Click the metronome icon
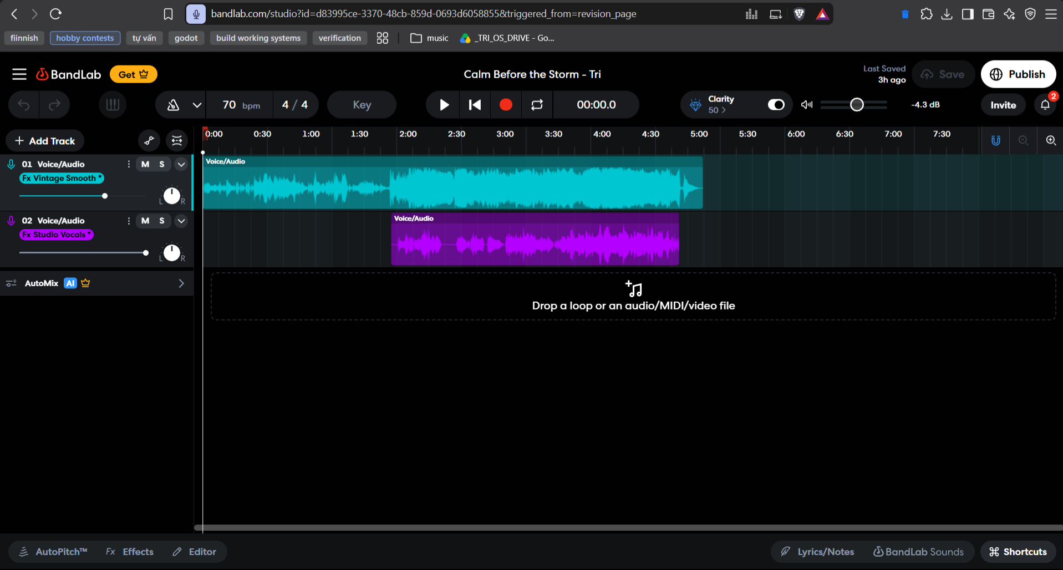Screen dimensions: 1063x570 pyautogui.click(x=173, y=105)
